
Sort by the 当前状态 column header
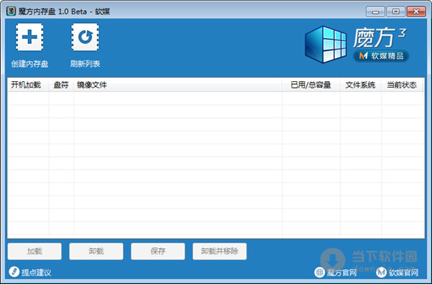402,85
